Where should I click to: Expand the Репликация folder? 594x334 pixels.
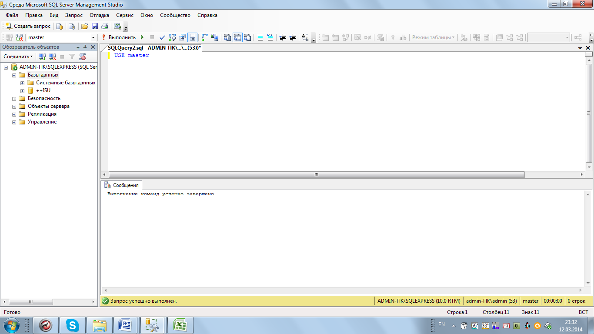pyautogui.click(x=14, y=114)
